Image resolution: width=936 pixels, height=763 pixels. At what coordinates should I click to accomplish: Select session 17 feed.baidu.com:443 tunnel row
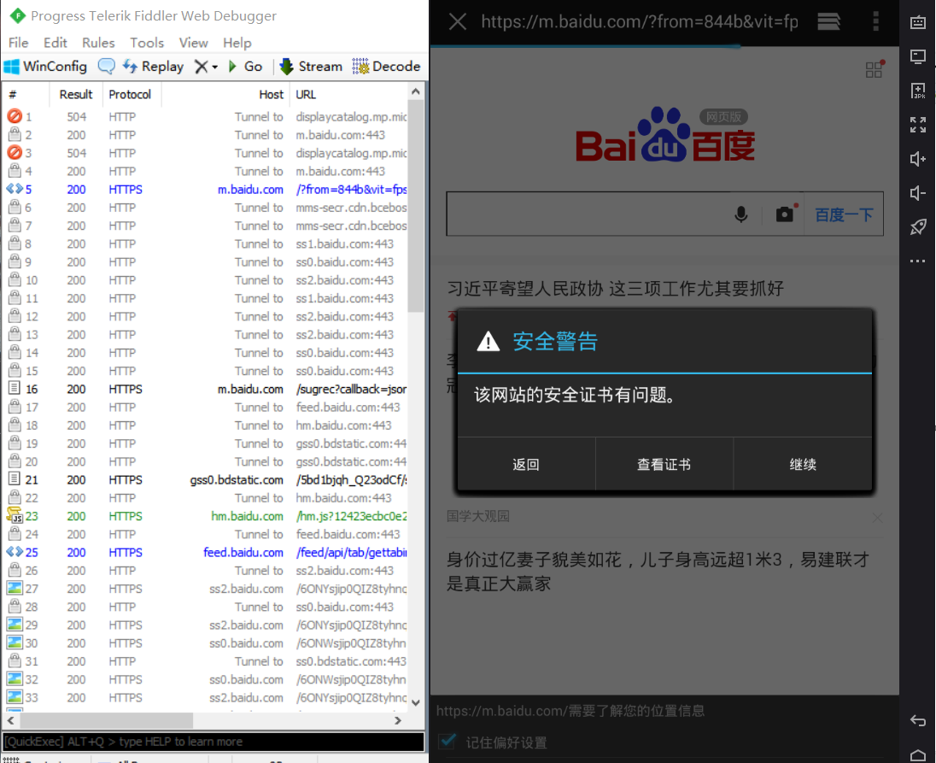tap(208, 408)
